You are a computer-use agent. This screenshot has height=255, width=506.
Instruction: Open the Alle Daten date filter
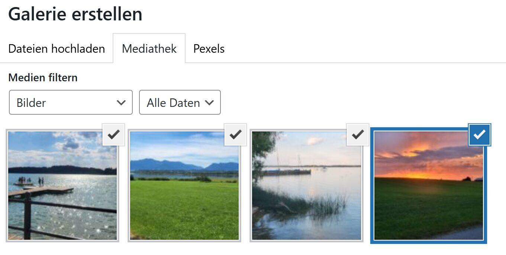[x=180, y=102]
